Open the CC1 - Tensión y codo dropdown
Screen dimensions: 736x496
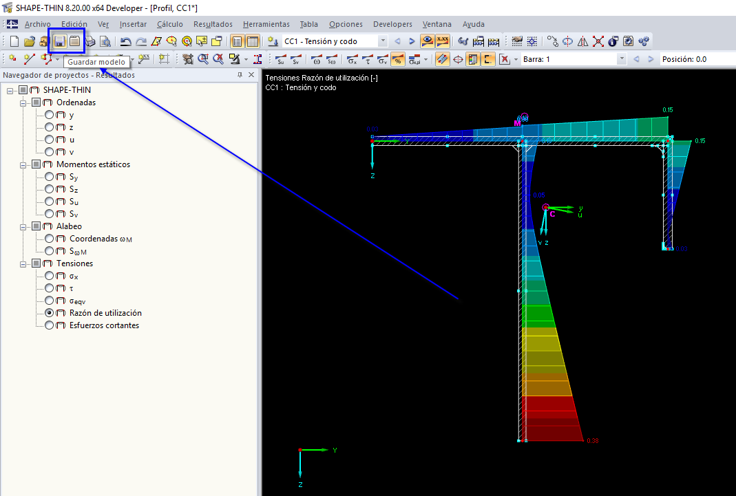click(x=383, y=41)
